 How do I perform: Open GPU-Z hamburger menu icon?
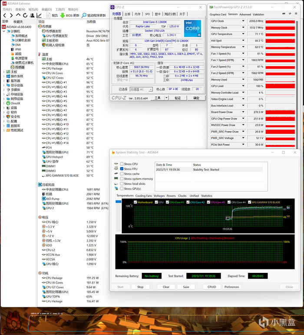pos(296,13)
